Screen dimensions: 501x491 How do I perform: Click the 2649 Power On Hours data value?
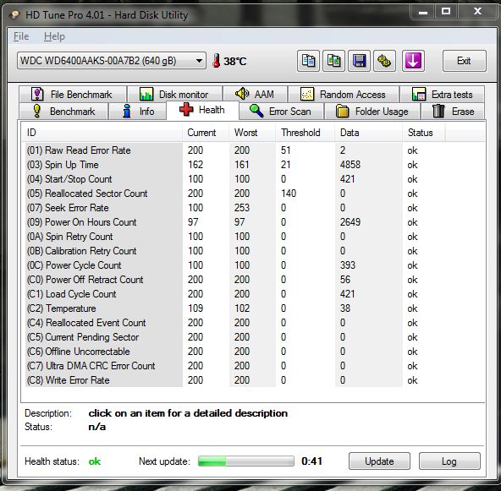350,222
